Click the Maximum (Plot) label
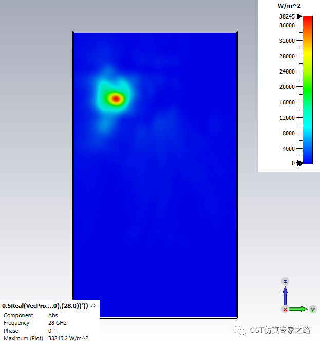 coord(23,338)
